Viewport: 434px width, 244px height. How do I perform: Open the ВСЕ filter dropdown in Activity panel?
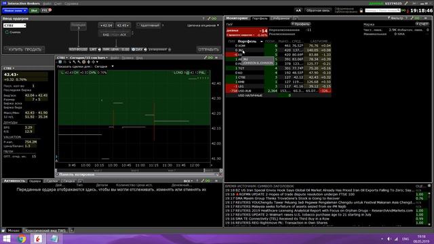pos(189,181)
